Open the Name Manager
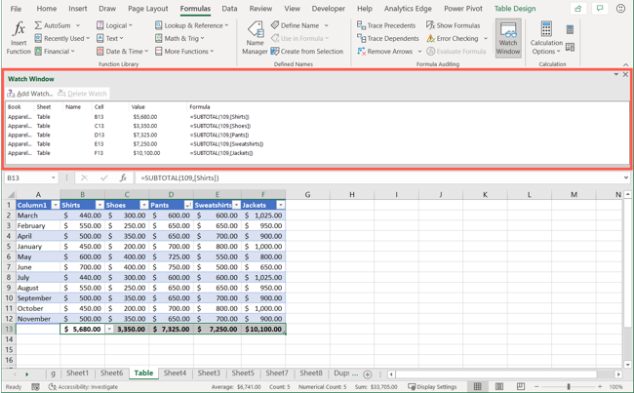634x393 pixels. pyautogui.click(x=255, y=38)
